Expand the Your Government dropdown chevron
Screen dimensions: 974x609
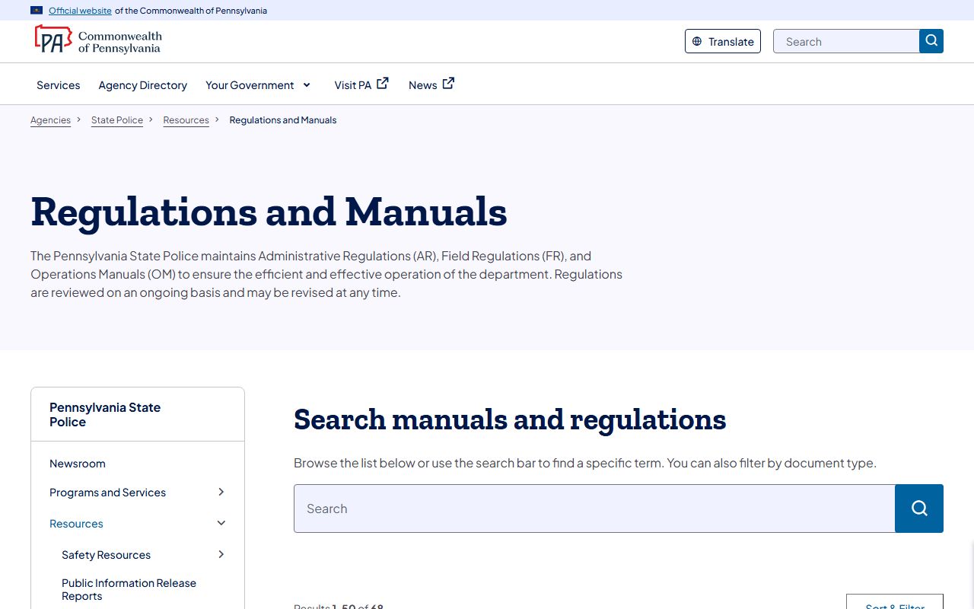click(307, 84)
